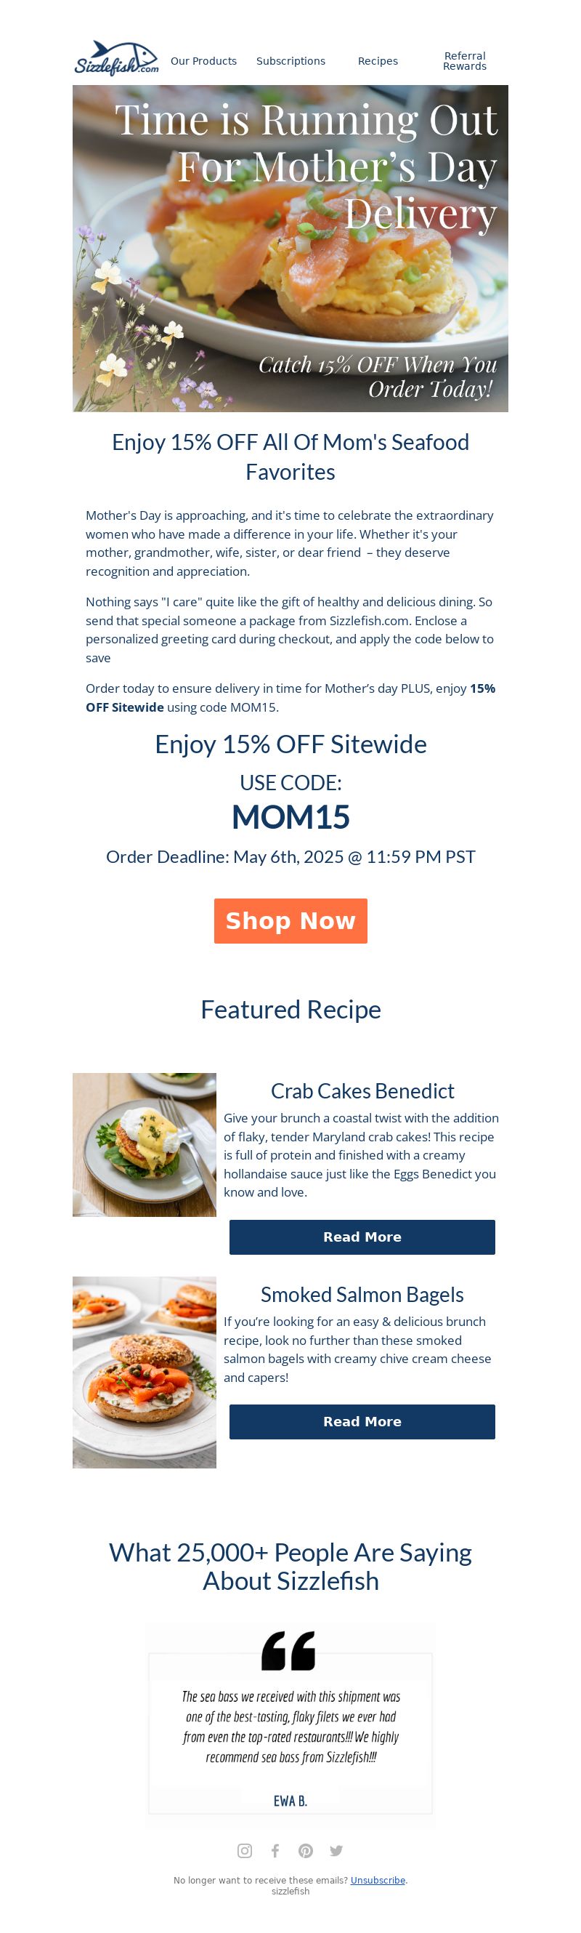Viewport: 581px width, 1933px height.
Task: Click the Unsubscribe link
Action: pyautogui.click(x=378, y=1881)
